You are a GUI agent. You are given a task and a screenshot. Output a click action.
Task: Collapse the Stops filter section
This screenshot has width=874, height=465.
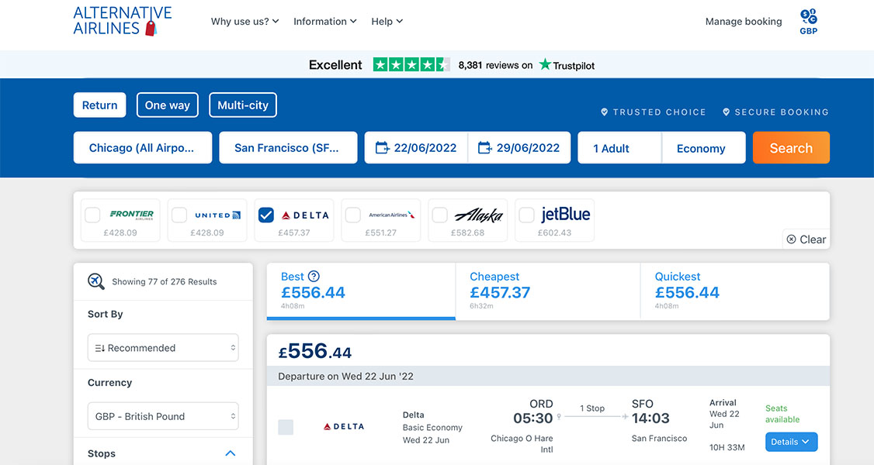(x=231, y=453)
